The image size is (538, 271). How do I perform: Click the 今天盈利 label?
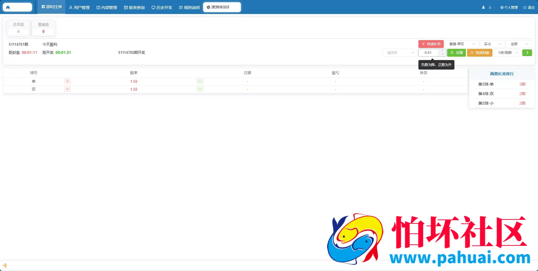coord(50,44)
